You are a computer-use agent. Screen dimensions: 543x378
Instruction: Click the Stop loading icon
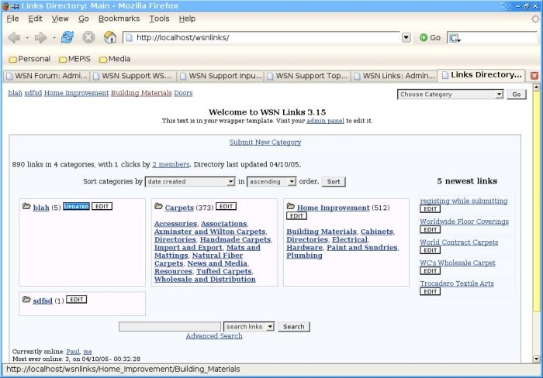pos(88,37)
